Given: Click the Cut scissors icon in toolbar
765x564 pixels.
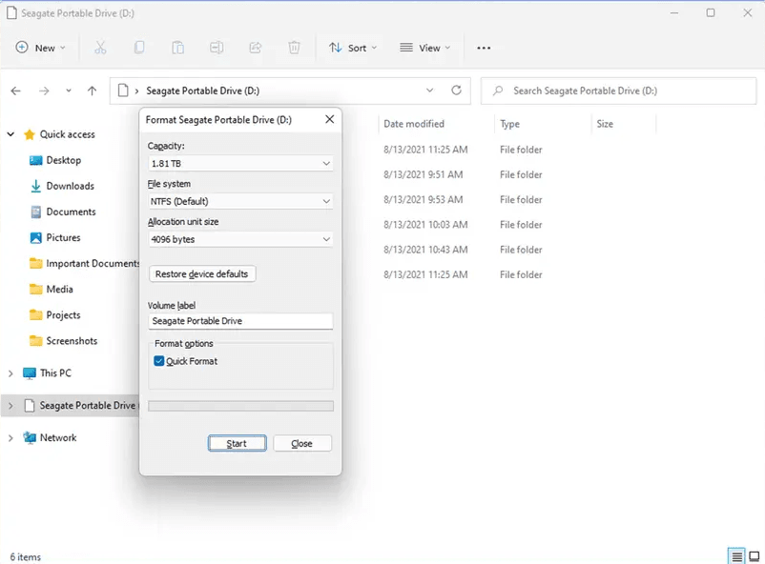Looking at the screenshot, I should tap(100, 48).
